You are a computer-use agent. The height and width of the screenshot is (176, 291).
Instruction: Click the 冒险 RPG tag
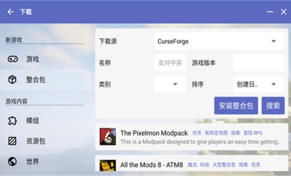[253, 133]
